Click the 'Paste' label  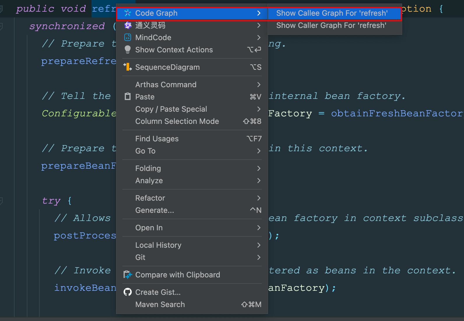click(x=145, y=97)
